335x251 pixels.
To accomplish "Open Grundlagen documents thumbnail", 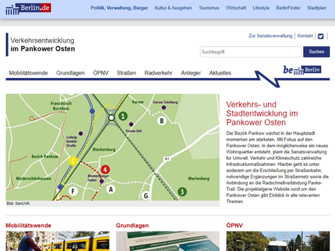I will [x=167, y=241].
